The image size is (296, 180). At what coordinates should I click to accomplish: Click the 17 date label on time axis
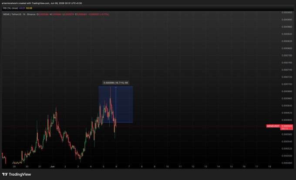pos(257,167)
